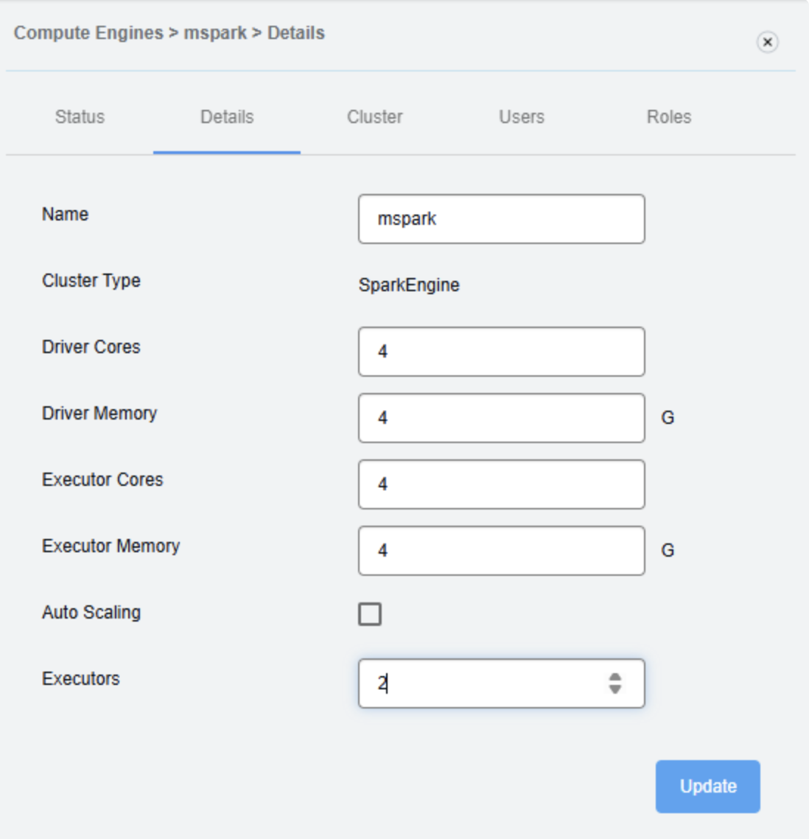Click into the Driver Memory field
Viewport: 809px width, 839px height.
click(x=501, y=418)
